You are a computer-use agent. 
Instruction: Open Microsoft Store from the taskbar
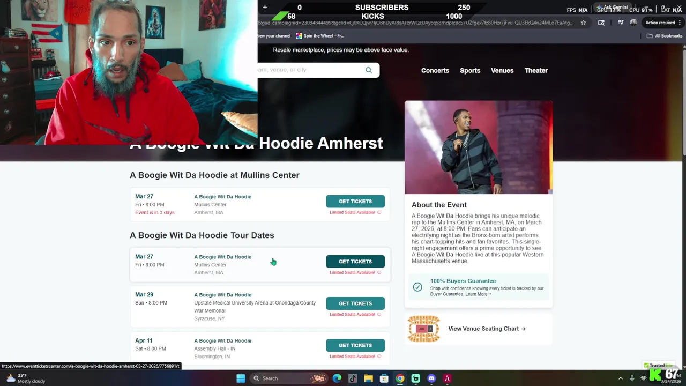click(x=384, y=378)
